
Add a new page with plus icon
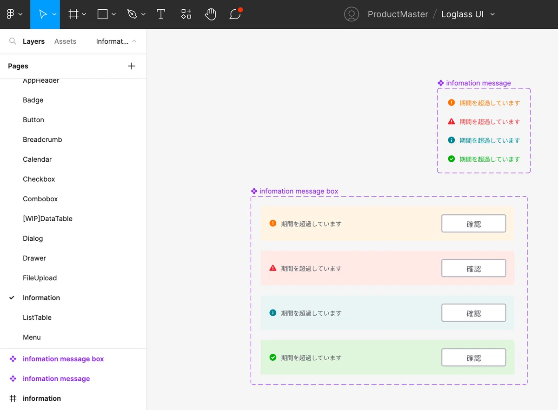pyautogui.click(x=132, y=66)
